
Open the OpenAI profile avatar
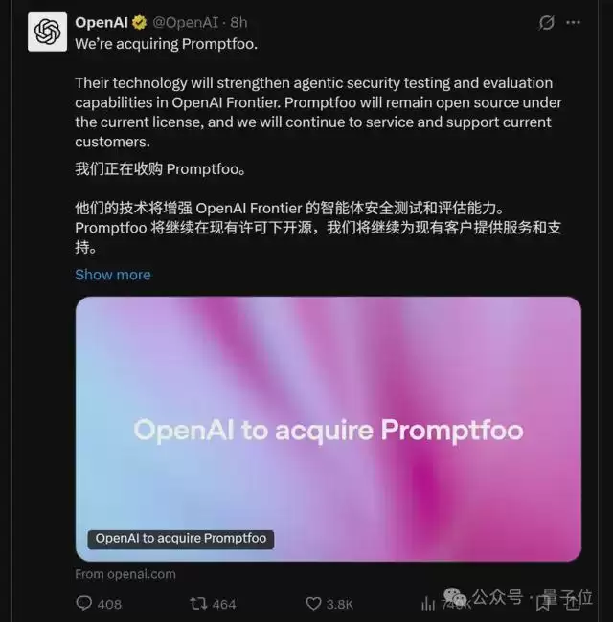pyautogui.click(x=47, y=32)
